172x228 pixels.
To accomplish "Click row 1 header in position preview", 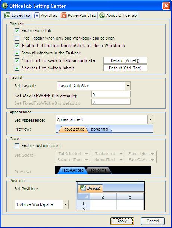I will click(x=84, y=203).
